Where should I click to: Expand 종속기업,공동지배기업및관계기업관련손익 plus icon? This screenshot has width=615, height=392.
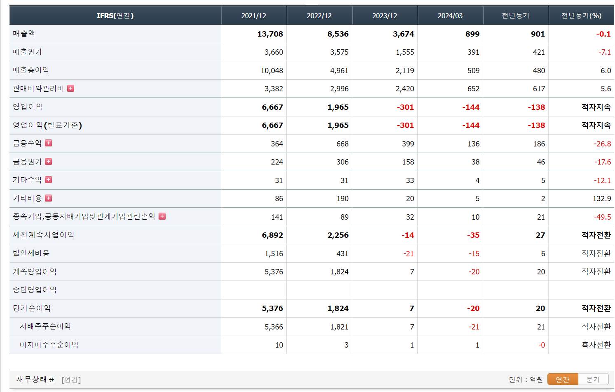click(x=162, y=216)
